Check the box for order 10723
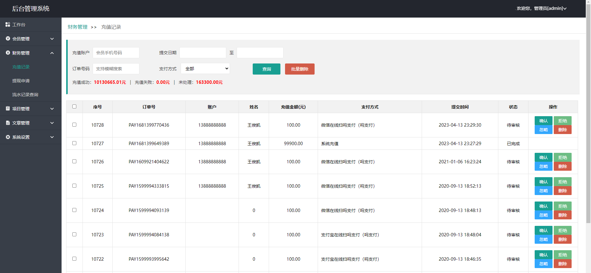 pos(74,234)
